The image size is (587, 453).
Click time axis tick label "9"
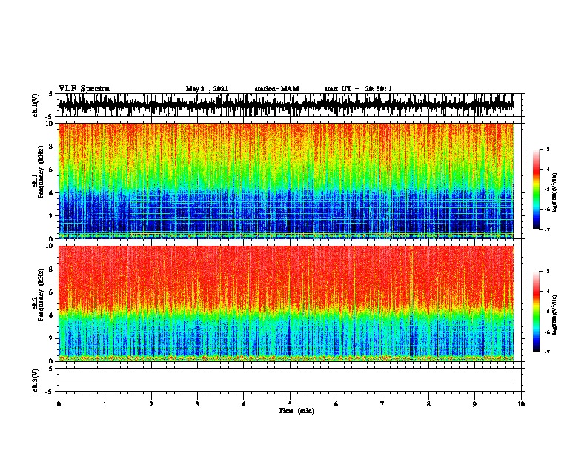[x=474, y=404]
